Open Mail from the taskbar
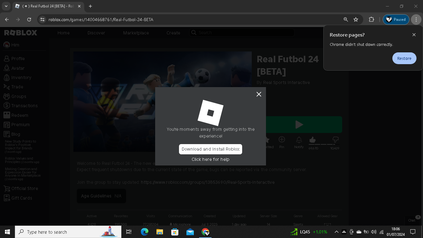The height and width of the screenshot is (238, 423). (x=190, y=232)
